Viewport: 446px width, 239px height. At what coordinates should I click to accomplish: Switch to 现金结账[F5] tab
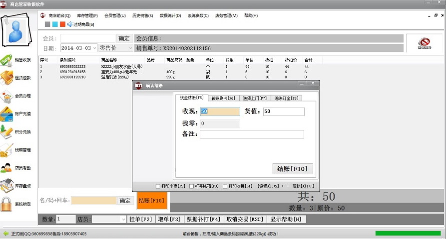click(191, 98)
